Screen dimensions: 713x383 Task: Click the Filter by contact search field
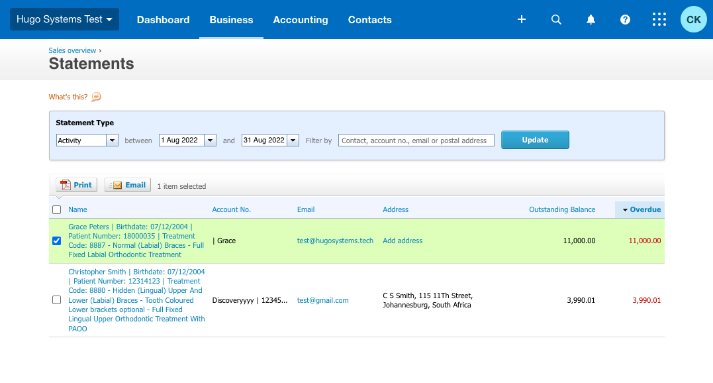point(416,140)
